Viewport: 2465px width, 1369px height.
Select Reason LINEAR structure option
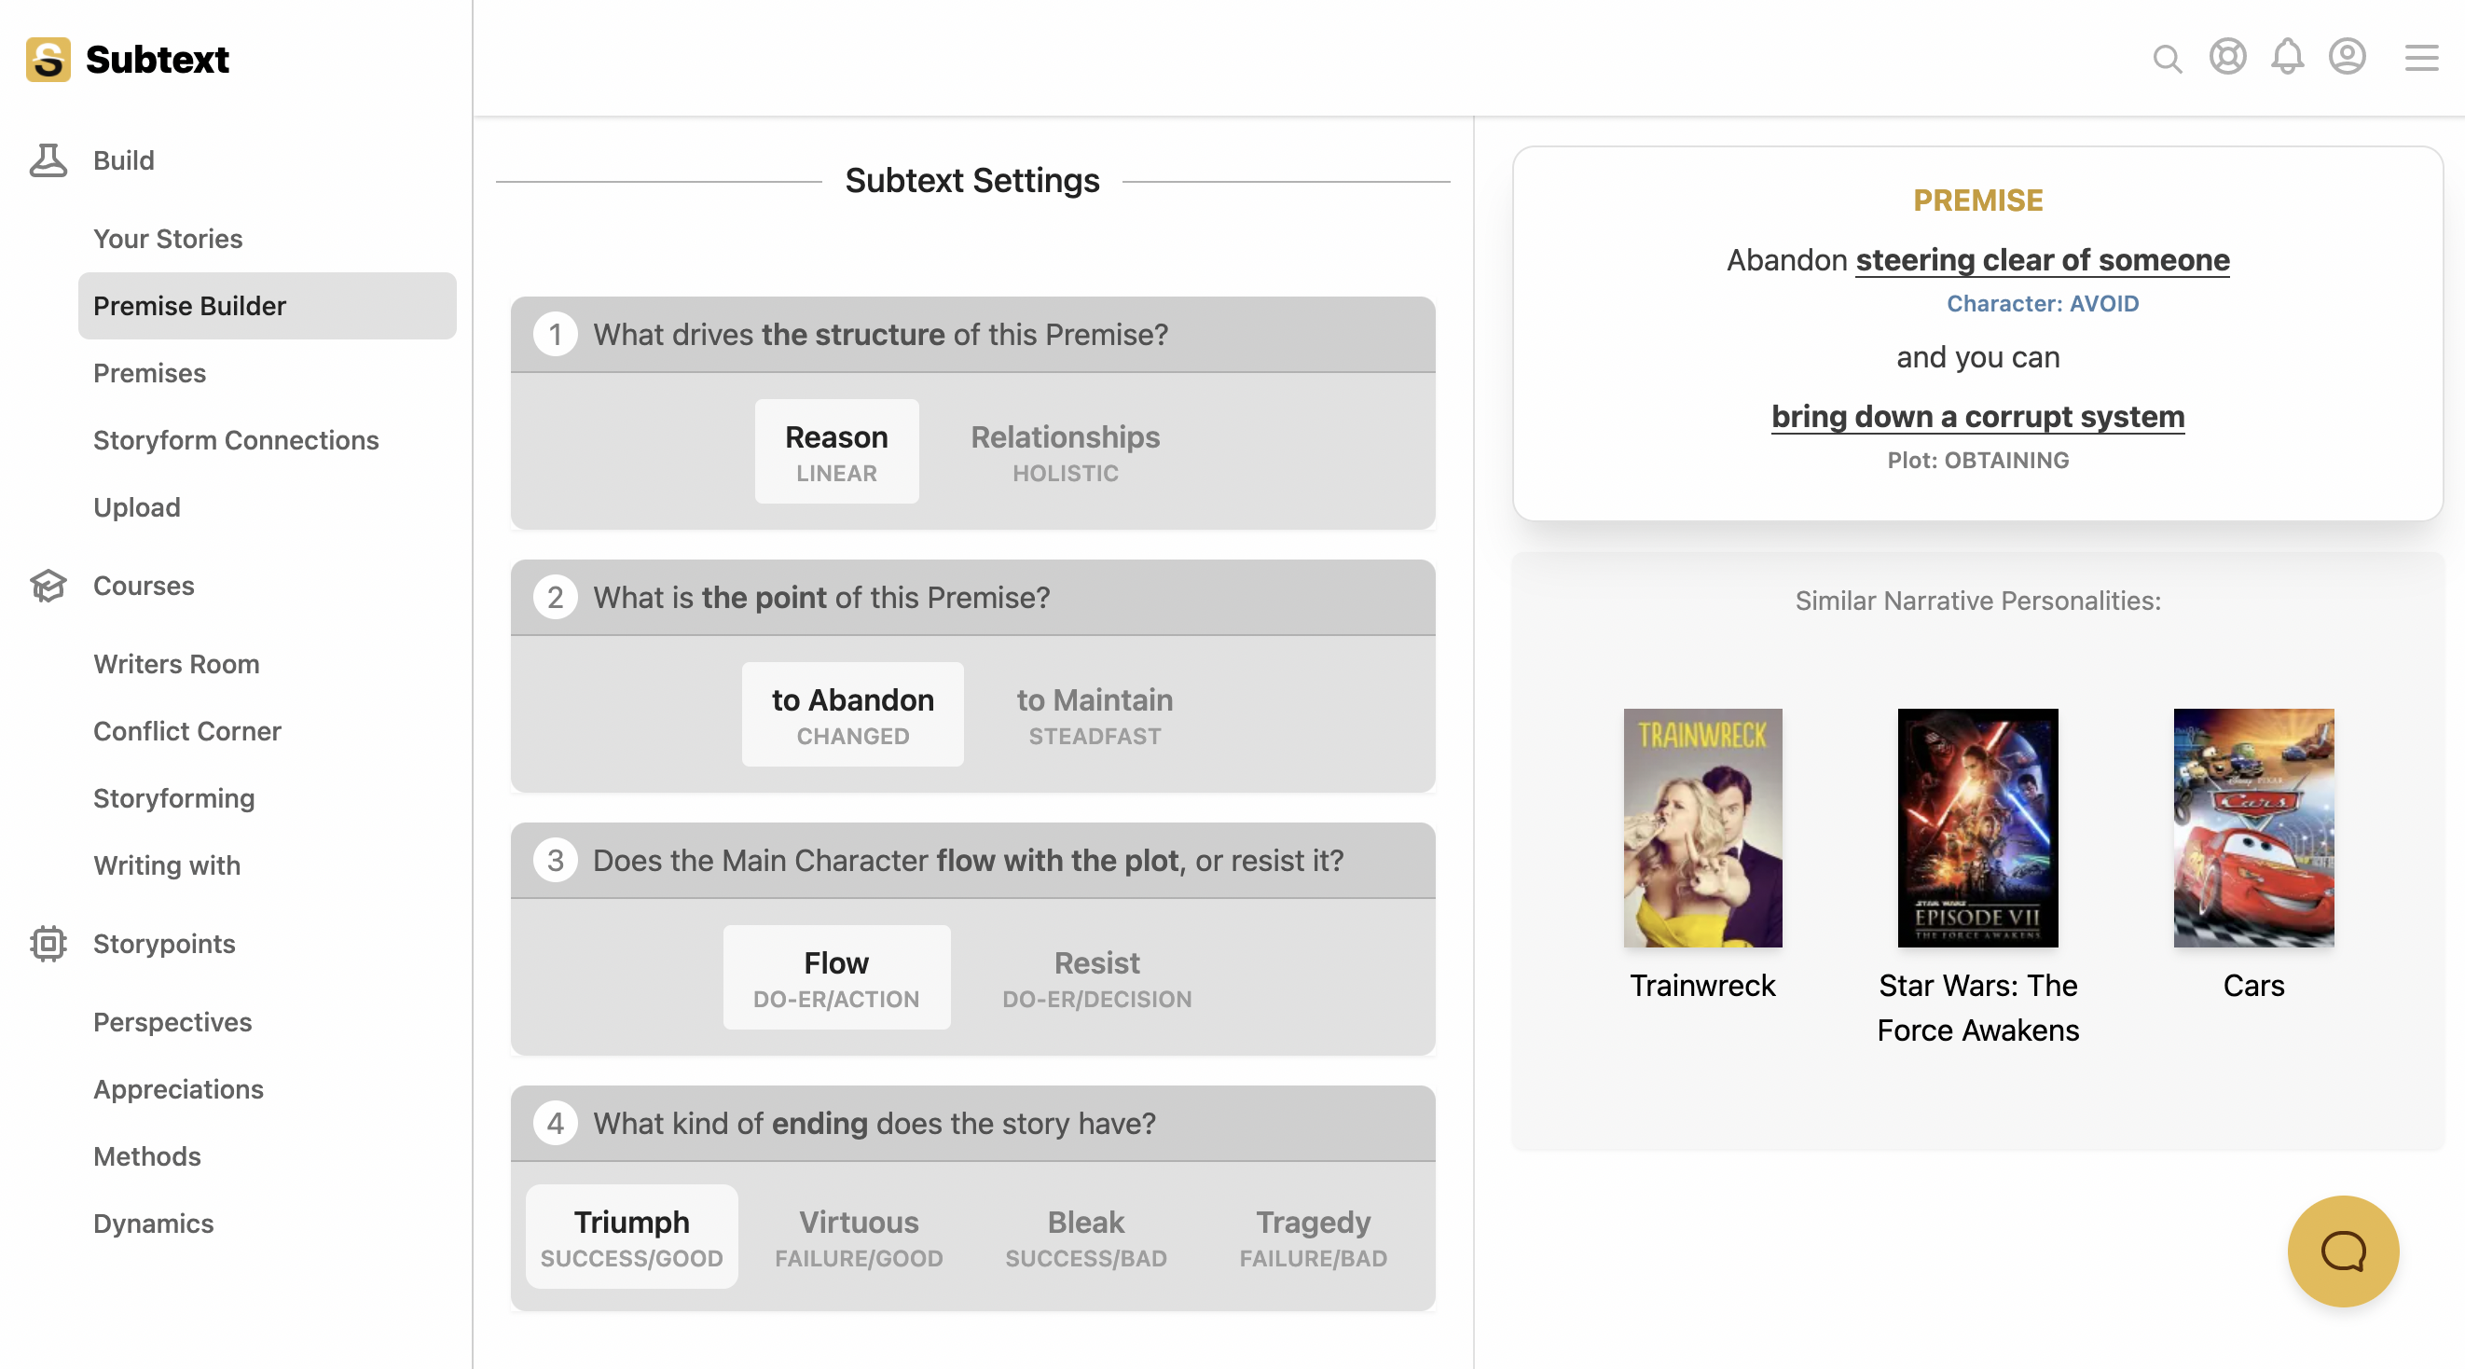[x=836, y=452]
